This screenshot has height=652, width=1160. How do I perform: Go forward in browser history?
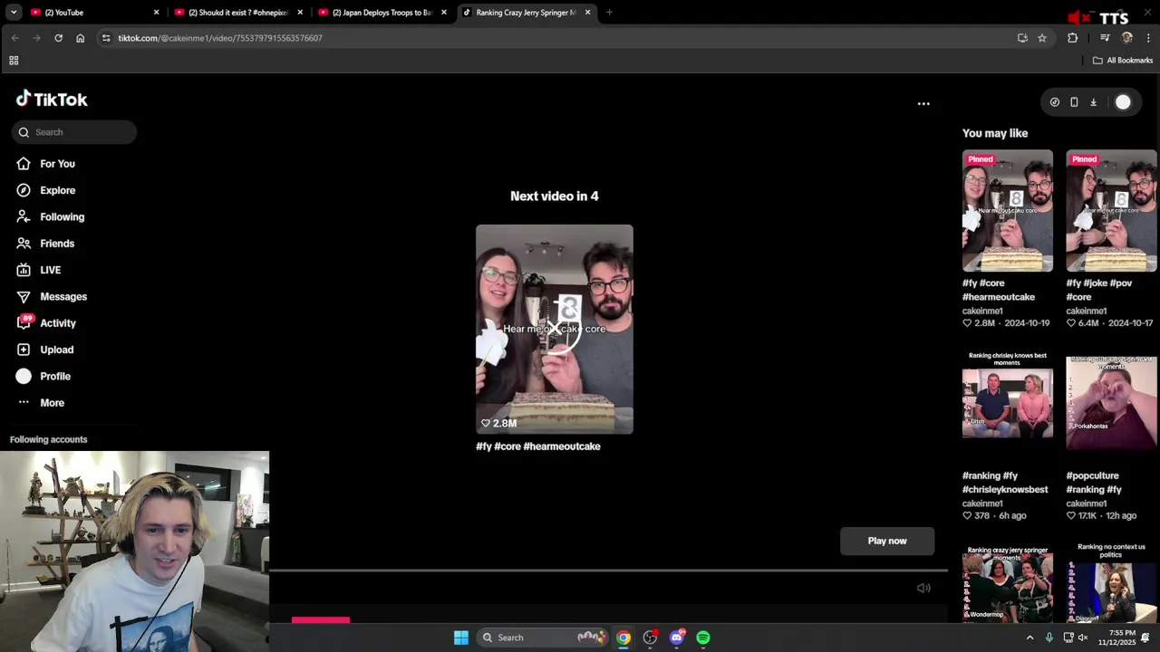36,38
